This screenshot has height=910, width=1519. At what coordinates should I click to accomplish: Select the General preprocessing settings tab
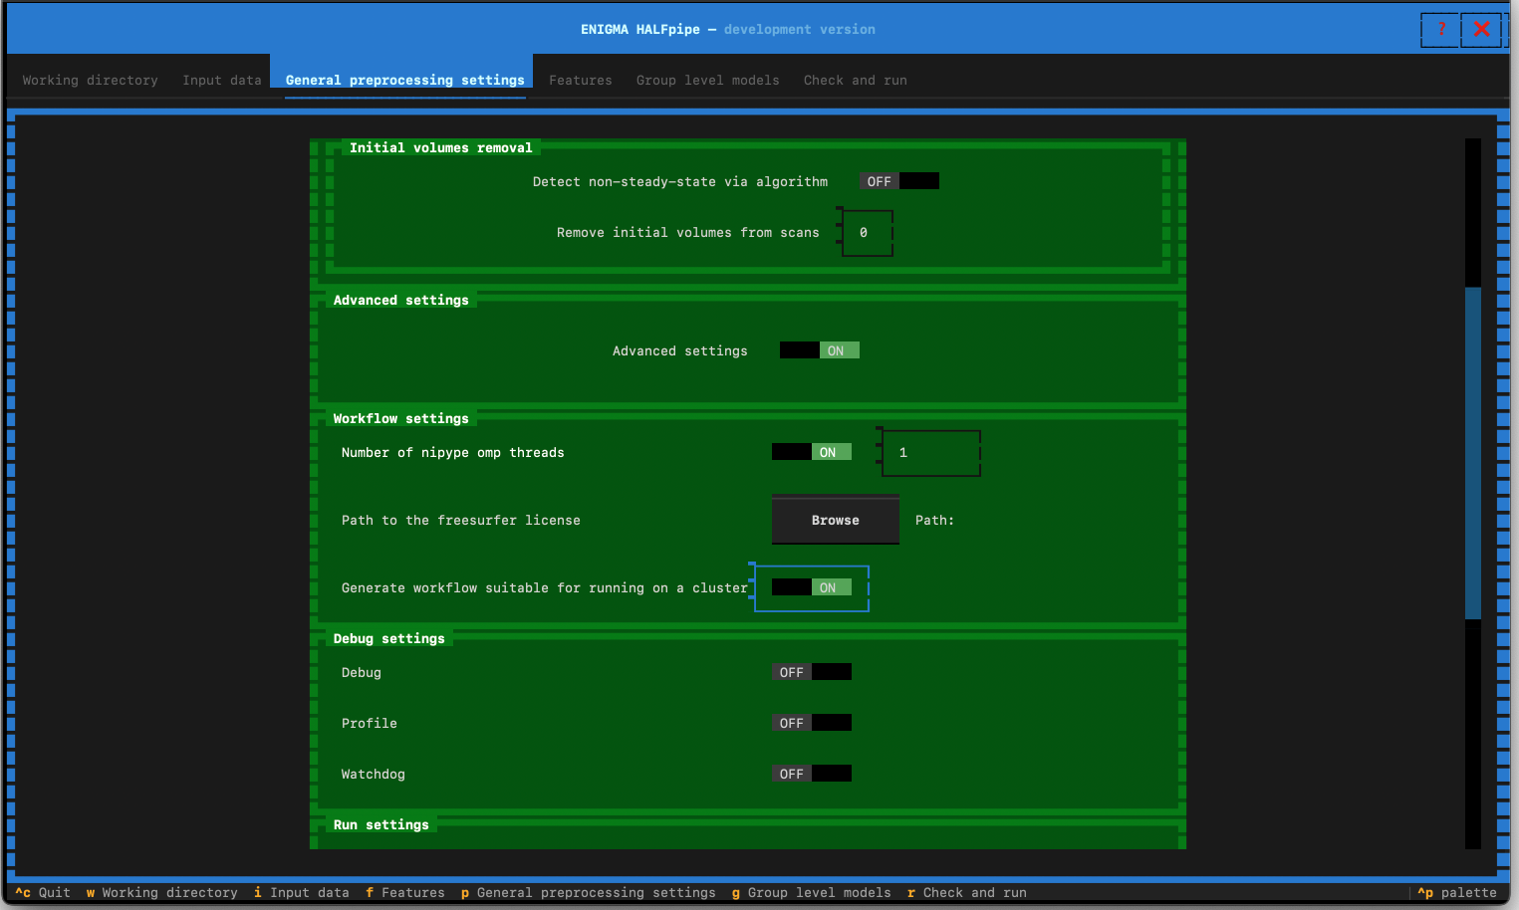(405, 80)
